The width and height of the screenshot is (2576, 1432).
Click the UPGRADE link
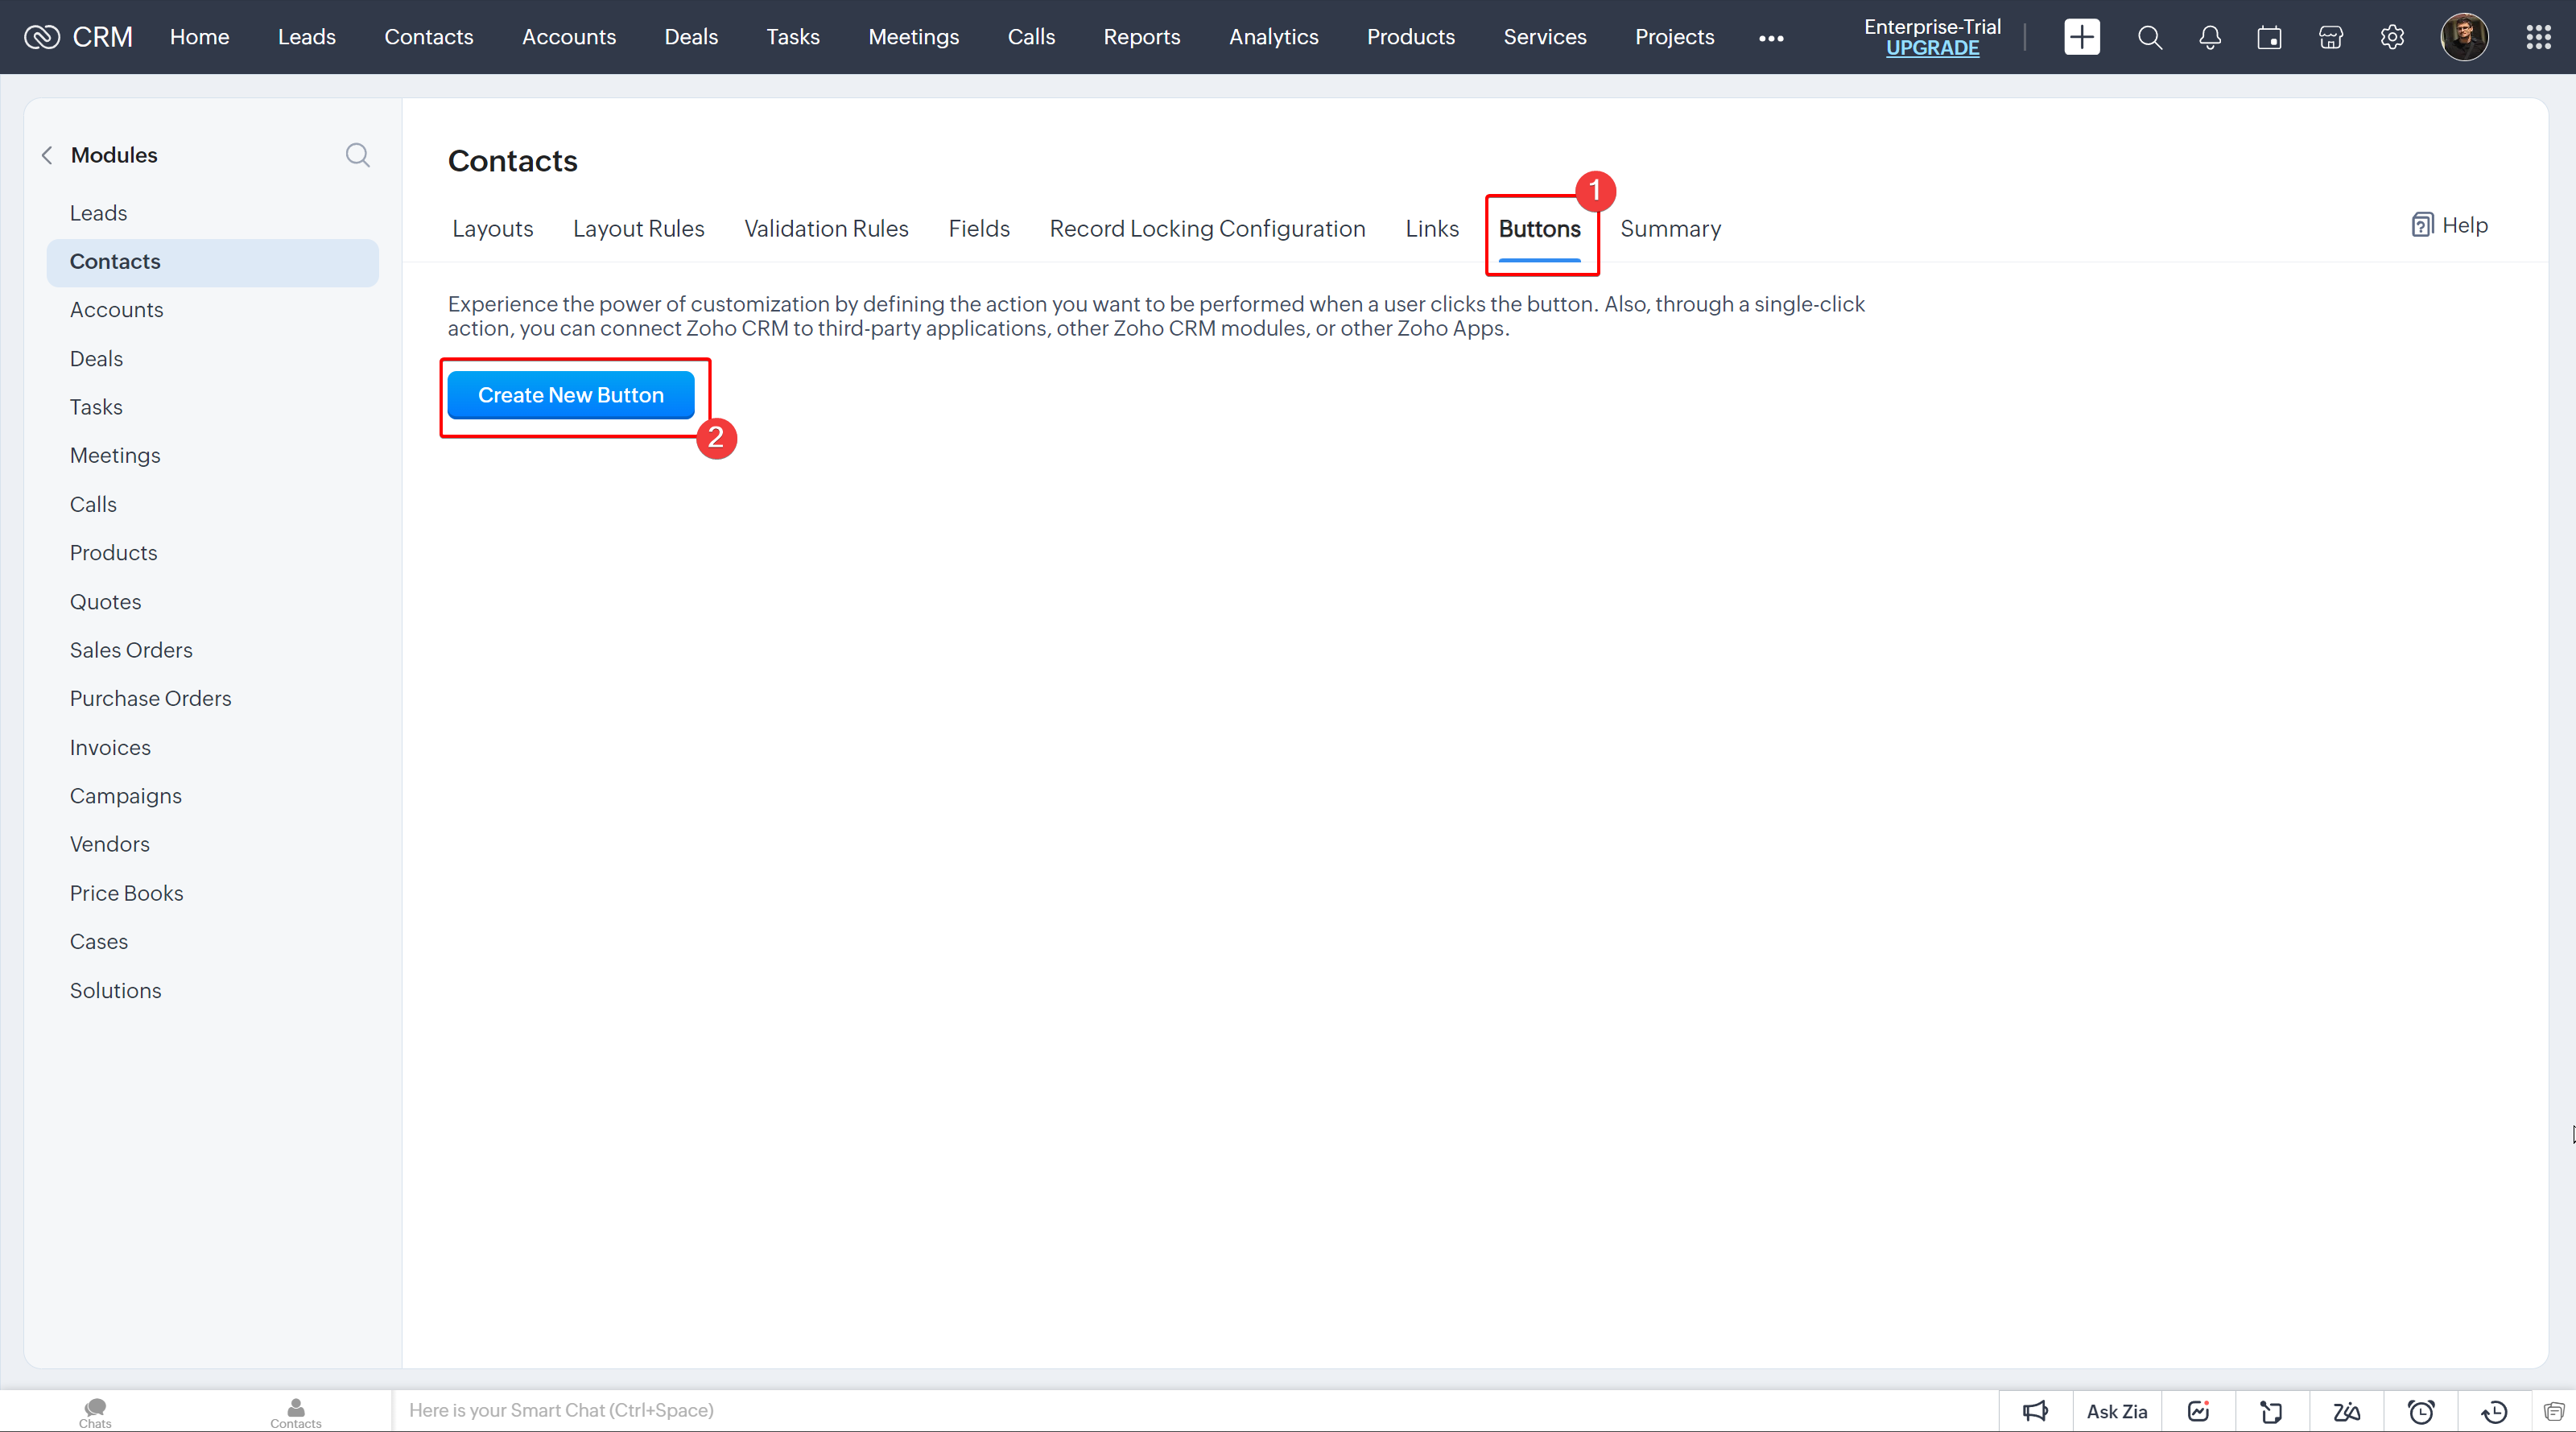(x=1932, y=48)
